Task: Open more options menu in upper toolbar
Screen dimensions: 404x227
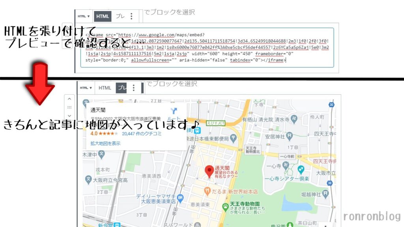Action: click(131, 16)
